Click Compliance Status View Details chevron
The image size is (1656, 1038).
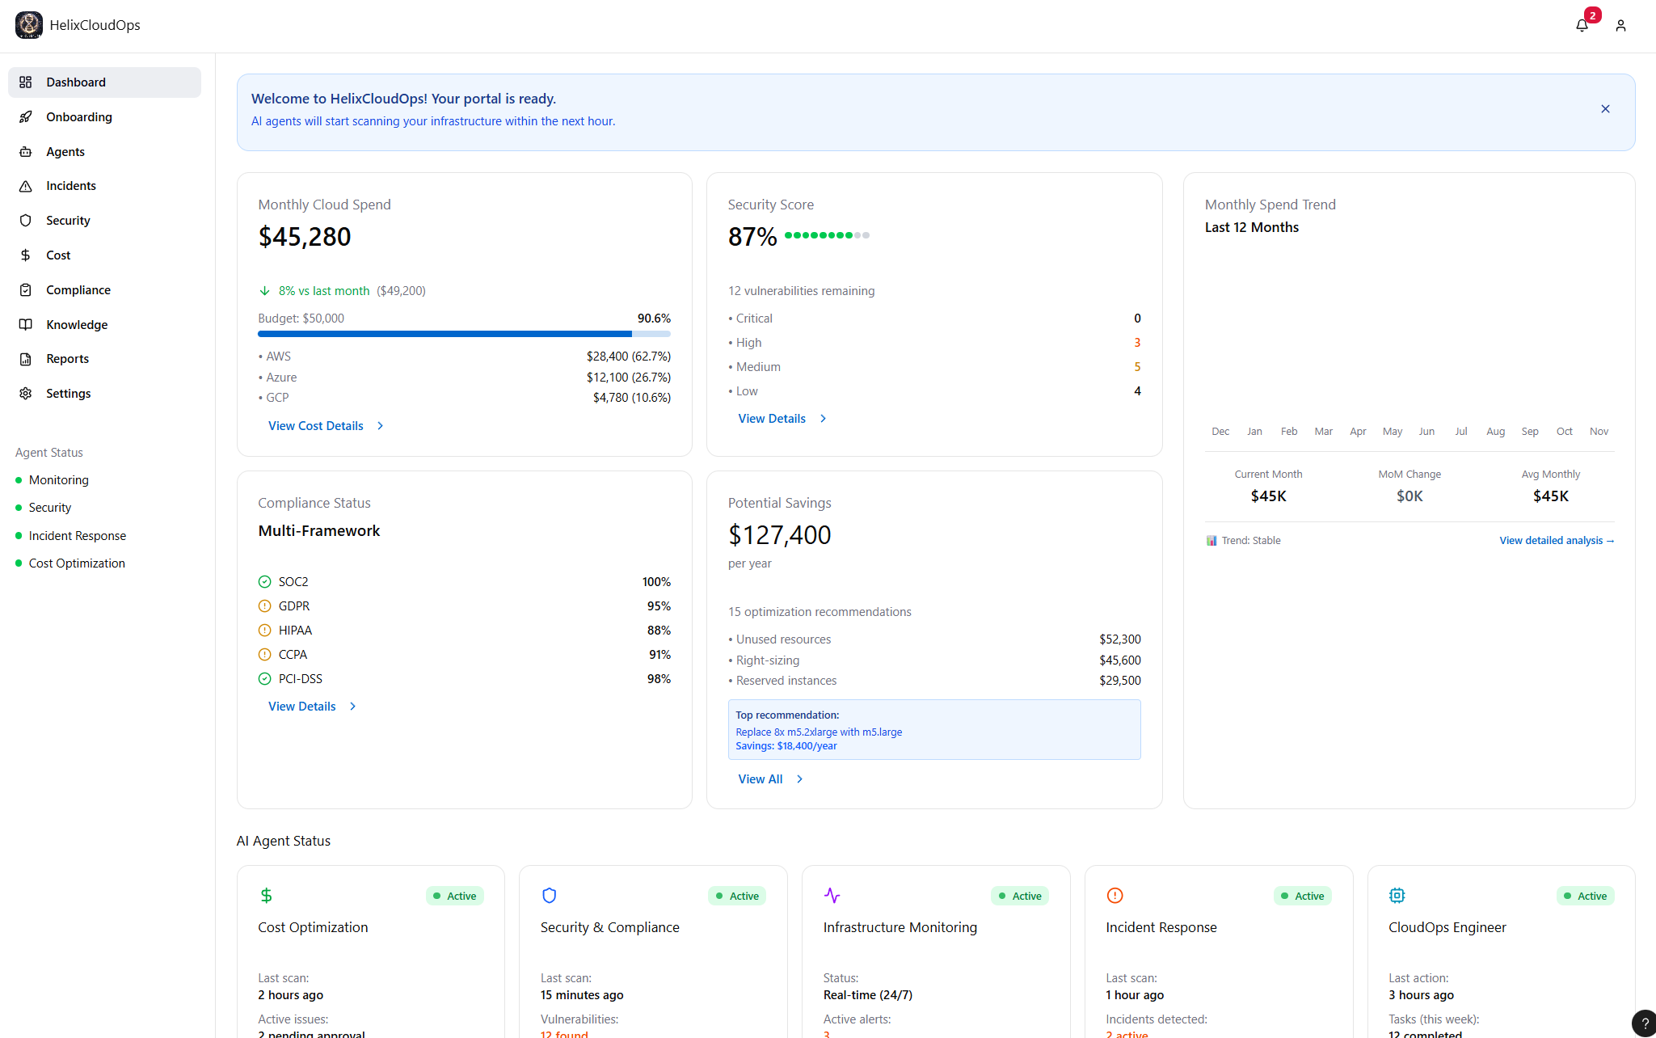coord(352,707)
